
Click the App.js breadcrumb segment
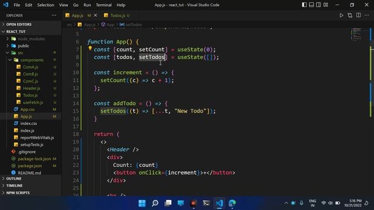87,24
